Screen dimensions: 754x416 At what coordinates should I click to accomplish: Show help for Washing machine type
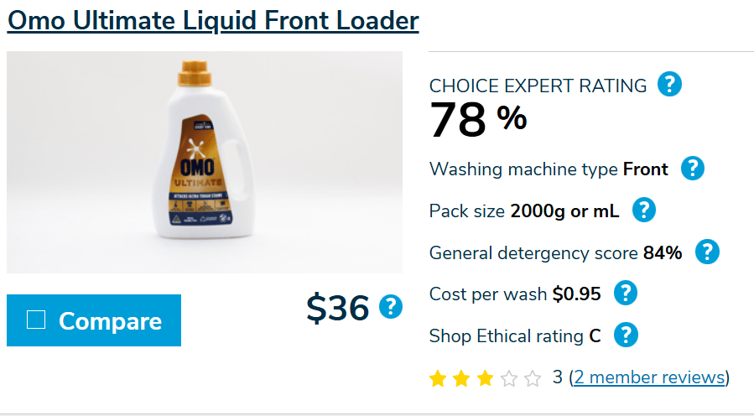[692, 169]
